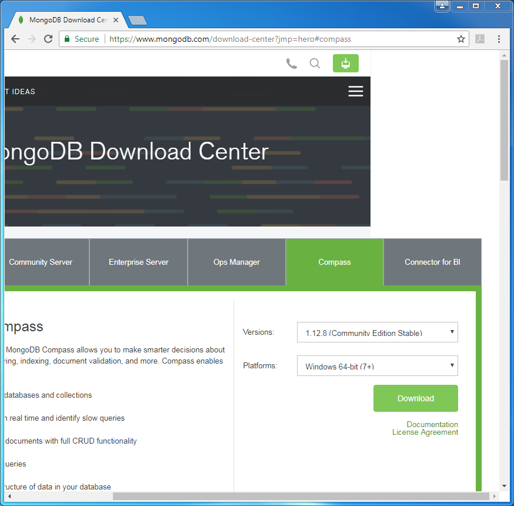Switch to the Connector for BI tab

pyautogui.click(x=432, y=262)
